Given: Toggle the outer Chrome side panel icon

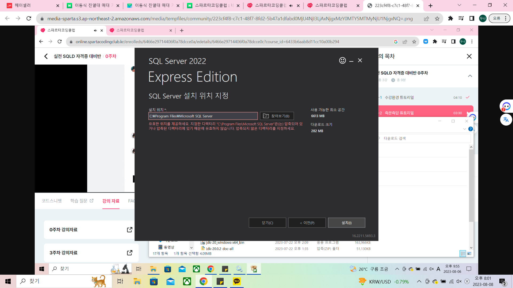Looking at the screenshot, I should (x=472, y=18).
